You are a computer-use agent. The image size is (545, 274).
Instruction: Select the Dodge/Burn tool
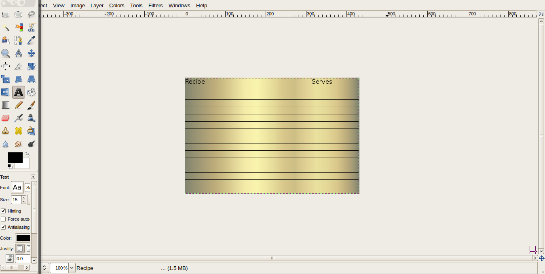pyautogui.click(x=31, y=144)
